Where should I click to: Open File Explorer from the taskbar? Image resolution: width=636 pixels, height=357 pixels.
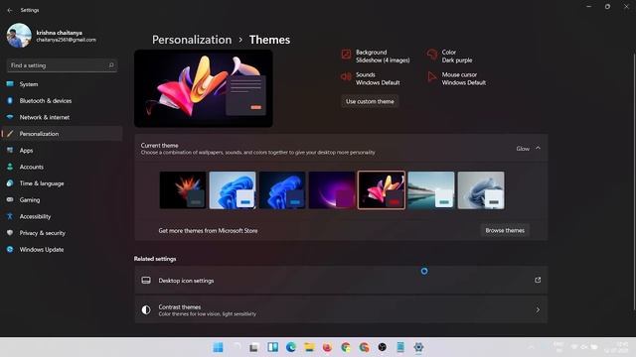click(x=309, y=347)
